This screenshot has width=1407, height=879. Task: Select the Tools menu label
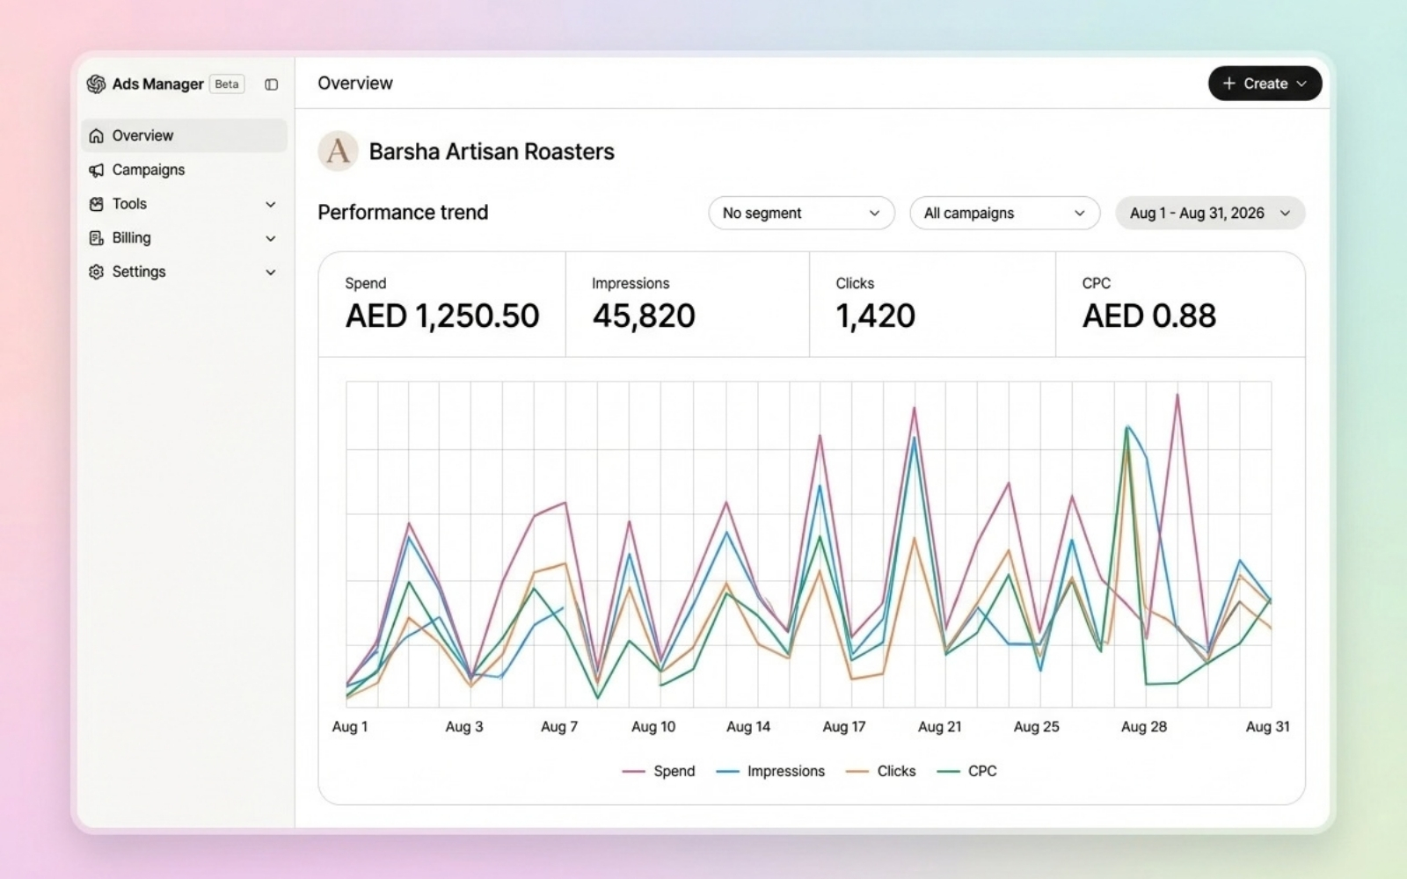pyautogui.click(x=129, y=204)
